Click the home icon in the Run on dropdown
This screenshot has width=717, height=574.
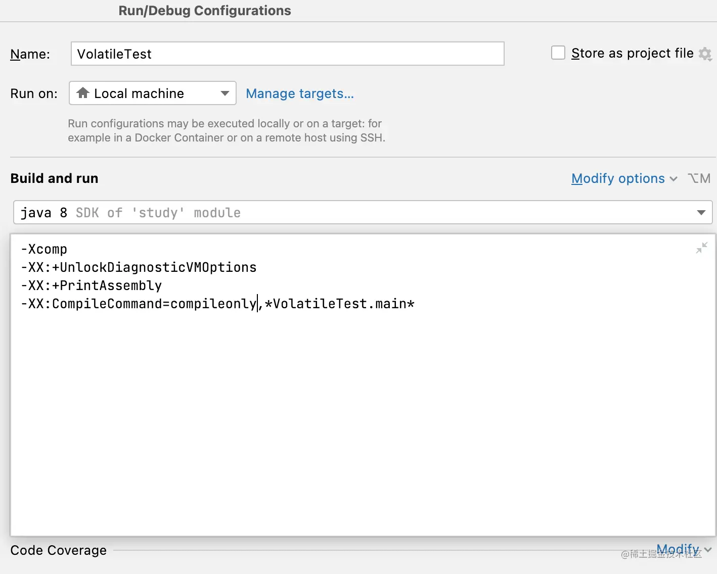pyautogui.click(x=83, y=93)
